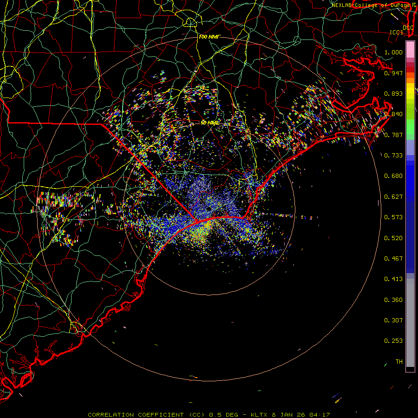Viewport: 418px width, 418px height.
Task: Click the [CC] product label
Action: click(x=397, y=32)
